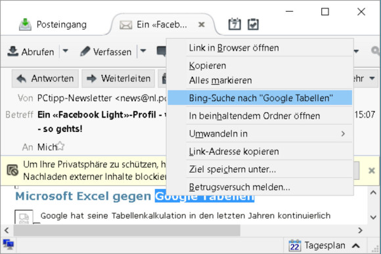Expand the Abrufen dropdown arrow
381x254 pixels.
tap(66, 51)
